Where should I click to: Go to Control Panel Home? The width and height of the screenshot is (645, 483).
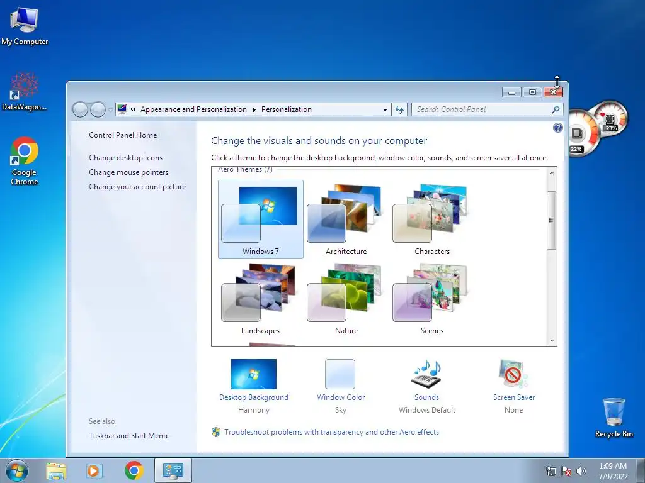point(123,135)
